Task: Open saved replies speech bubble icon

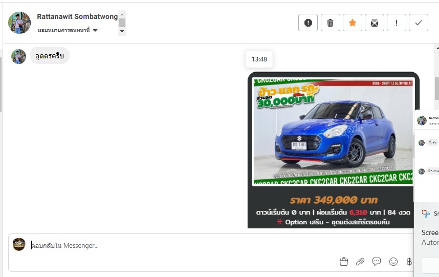Action: (377, 262)
